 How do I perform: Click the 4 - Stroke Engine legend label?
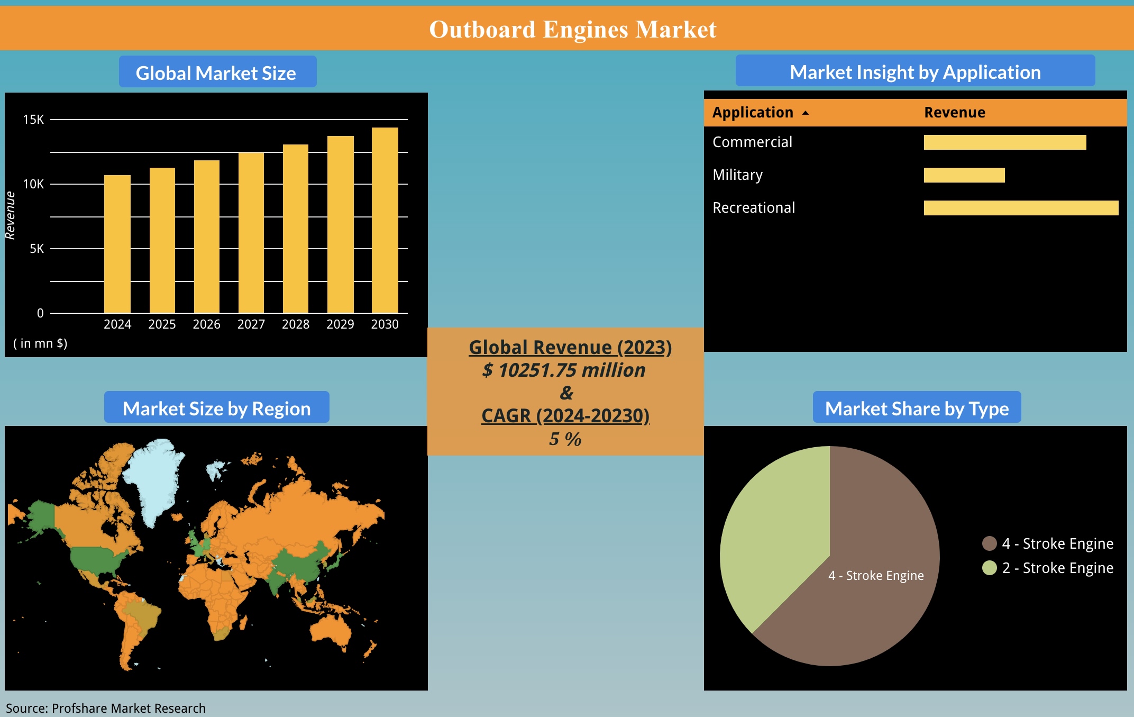pos(1058,543)
